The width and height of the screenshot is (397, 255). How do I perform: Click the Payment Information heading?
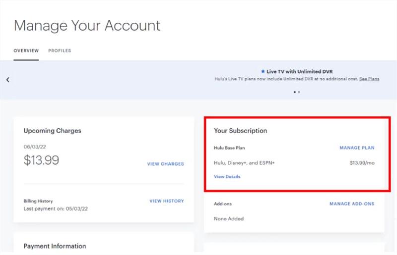55,246
